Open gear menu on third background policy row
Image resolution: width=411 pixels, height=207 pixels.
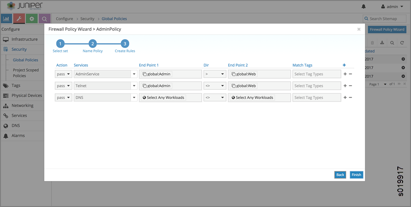(403, 76)
